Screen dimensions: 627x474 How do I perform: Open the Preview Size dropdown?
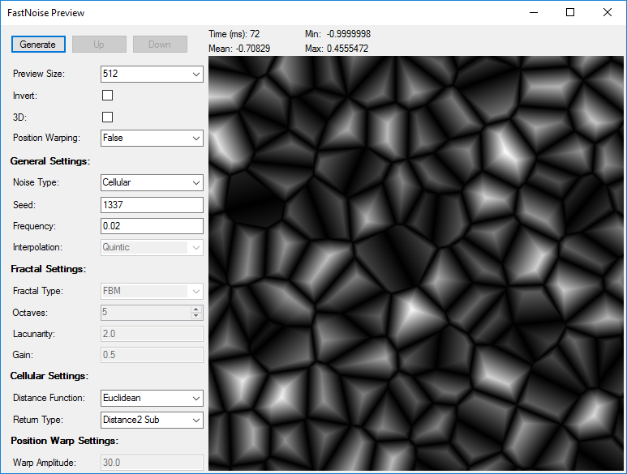pyautogui.click(x=152, y=74)
